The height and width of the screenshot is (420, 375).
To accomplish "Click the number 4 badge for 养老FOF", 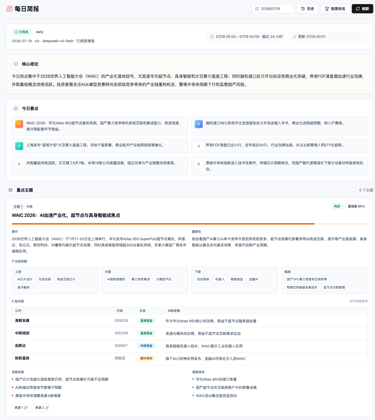I will click(x=199, y=146).
